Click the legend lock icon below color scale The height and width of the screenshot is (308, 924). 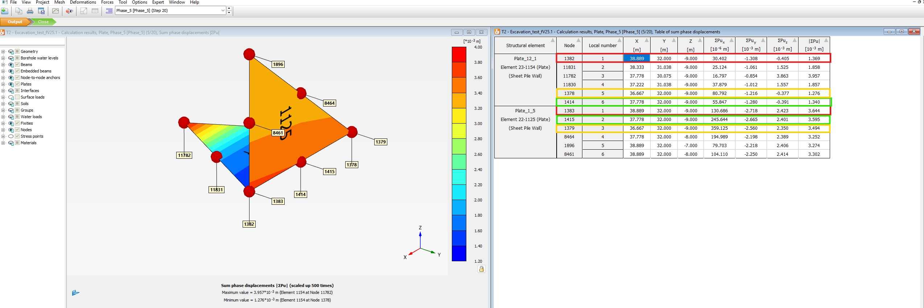click(x=481, y=269)
